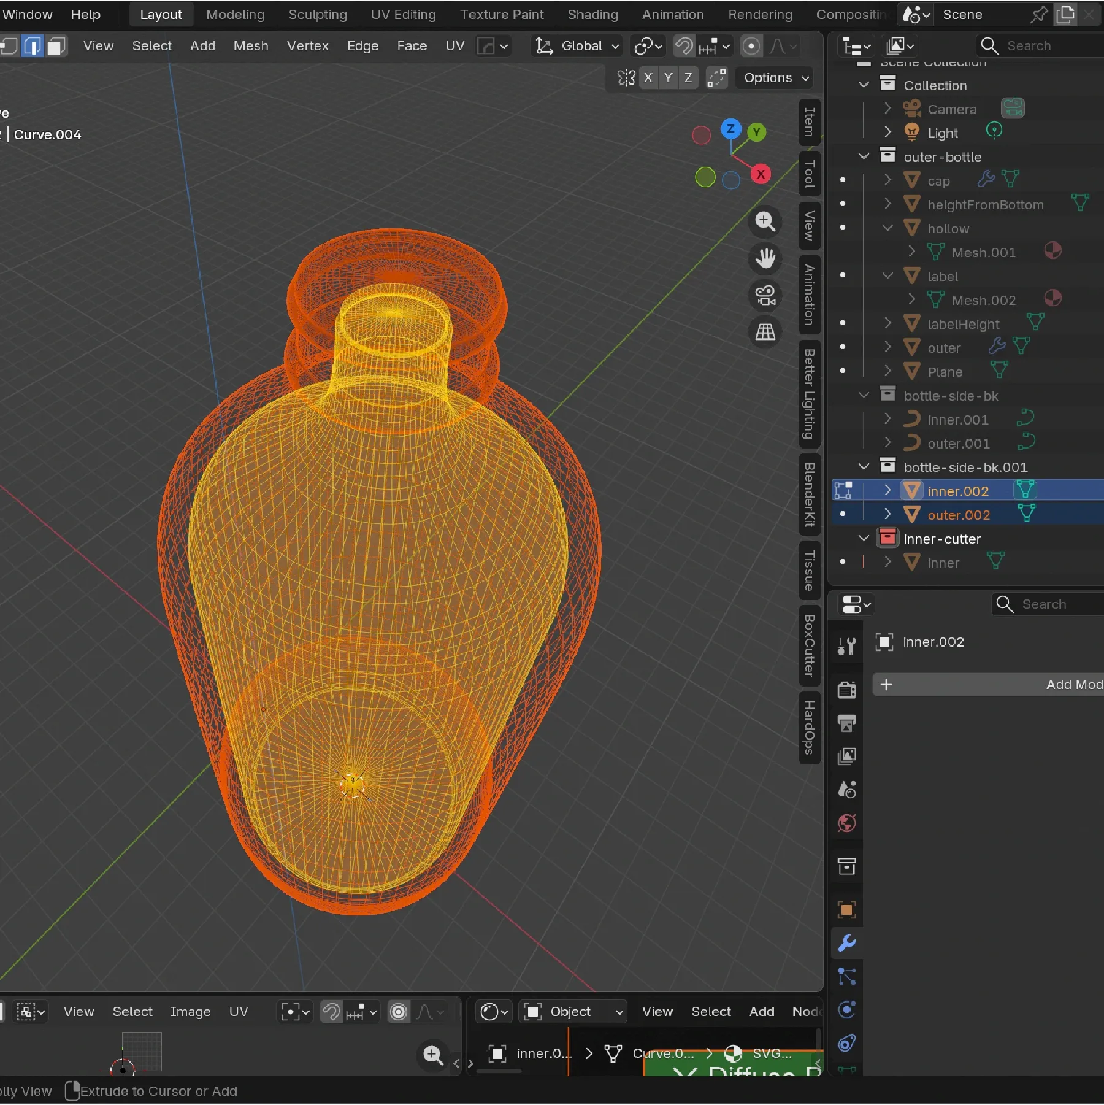Enable X axis mirror

click(649, 78)
